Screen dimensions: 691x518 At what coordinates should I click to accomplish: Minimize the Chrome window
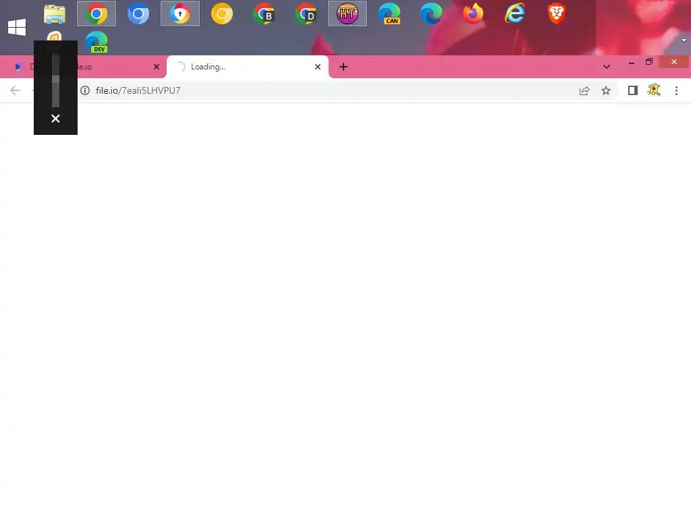pyautogui.click(x=632, y=62)
